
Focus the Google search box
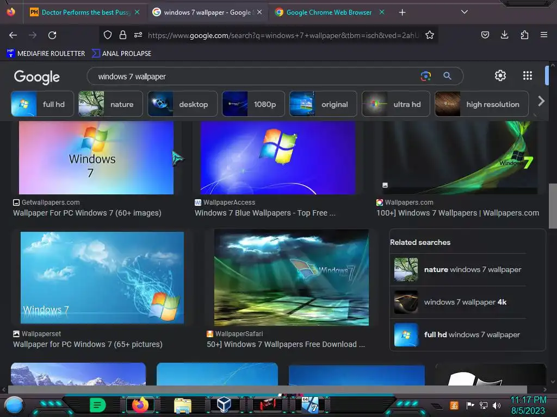pos(256,76)
